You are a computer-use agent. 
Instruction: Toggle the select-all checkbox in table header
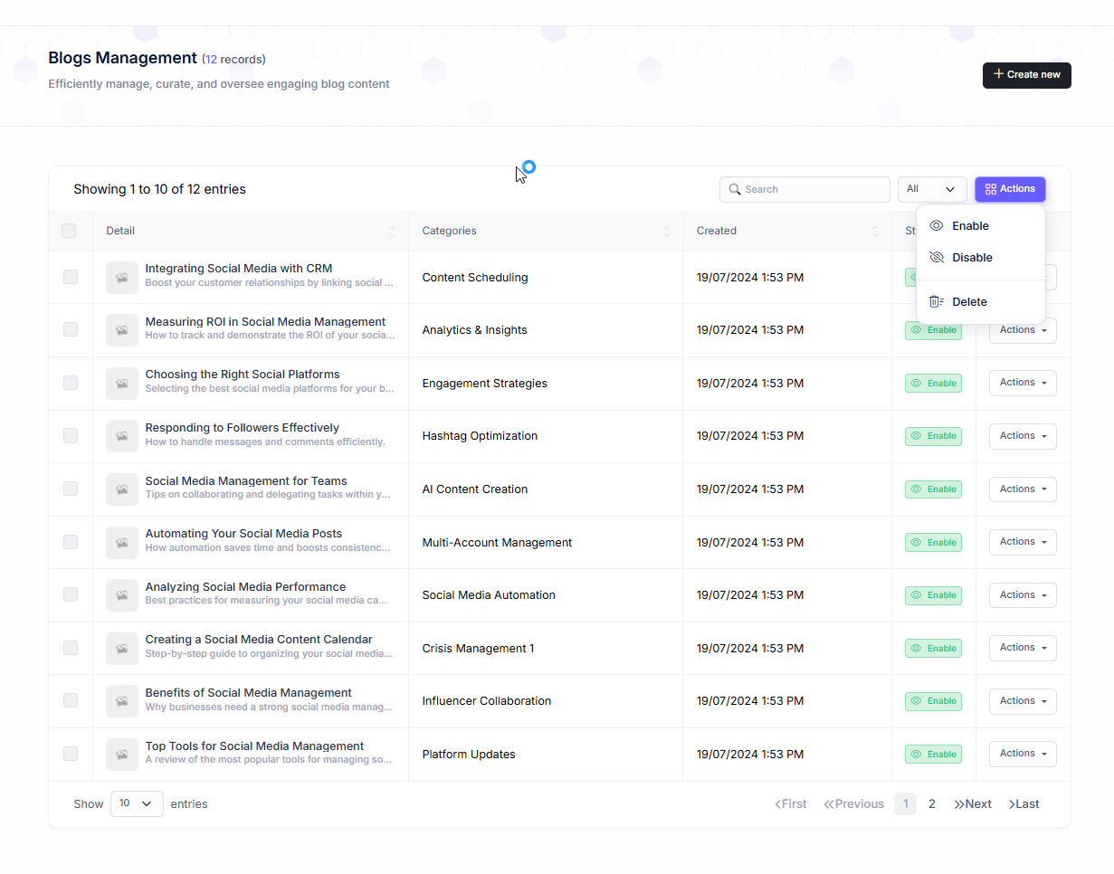point(69,231)
